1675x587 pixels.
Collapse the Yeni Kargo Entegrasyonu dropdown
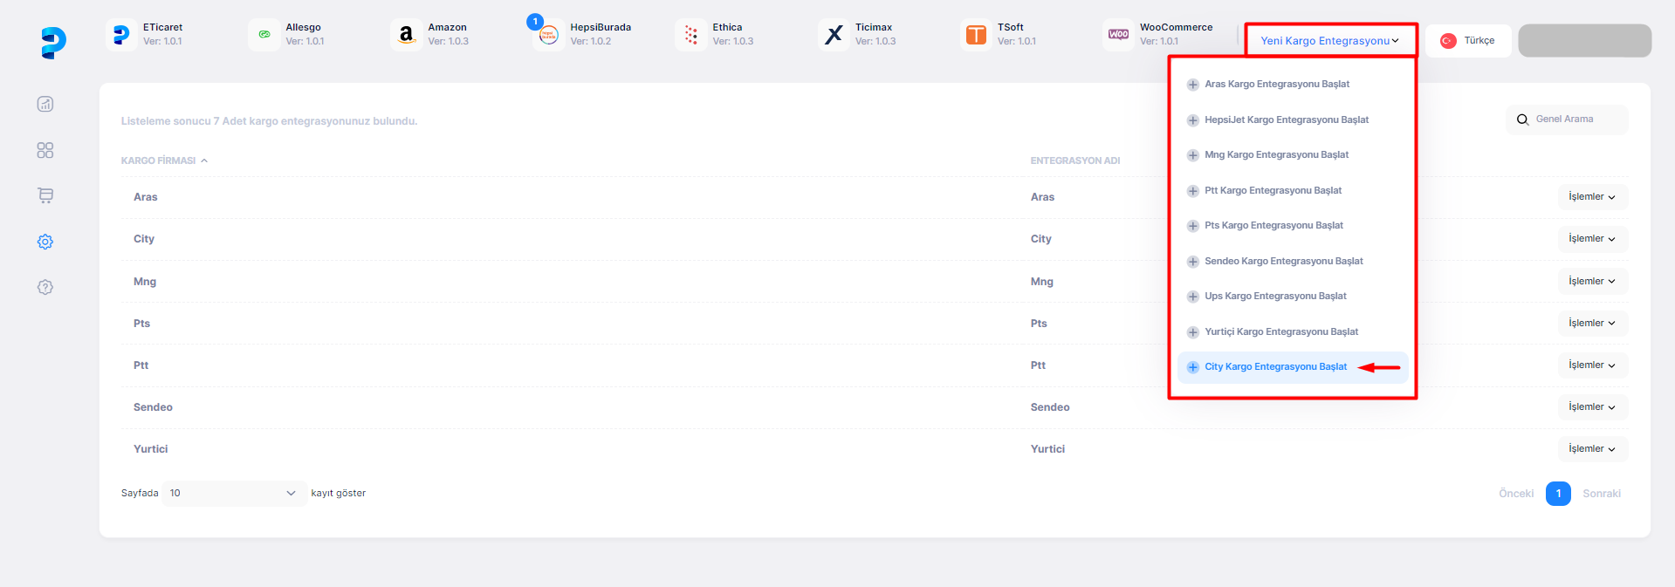tap(1330, 41)
